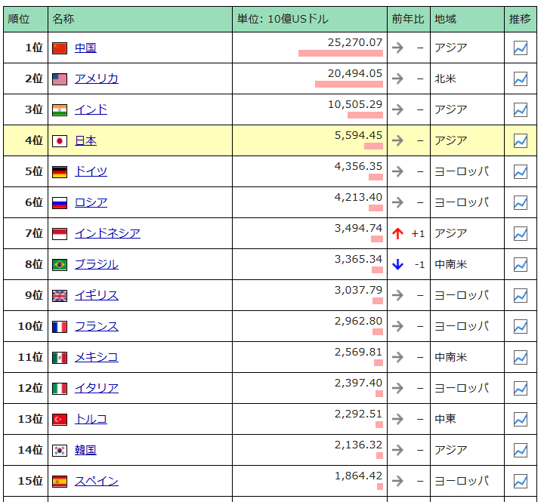View the trend chart icon for Japan
Screen dimensions: 544x502
tap(521, 141)
